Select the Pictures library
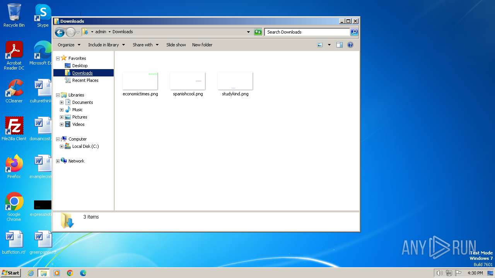The image size is (495, 278). point(80,117)
